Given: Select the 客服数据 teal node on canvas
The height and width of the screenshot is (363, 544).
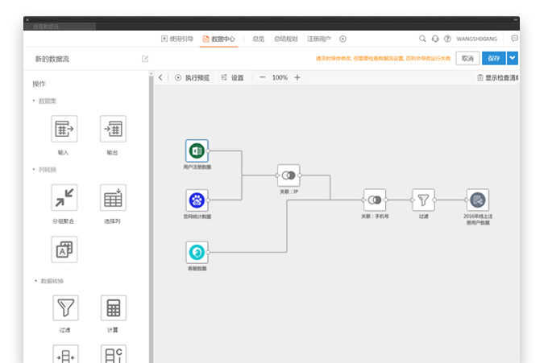Looking at the screenshot, I should pos(197,252).
